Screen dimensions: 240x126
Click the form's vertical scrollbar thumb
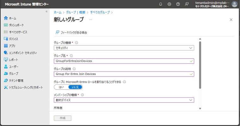pos(200,65)
